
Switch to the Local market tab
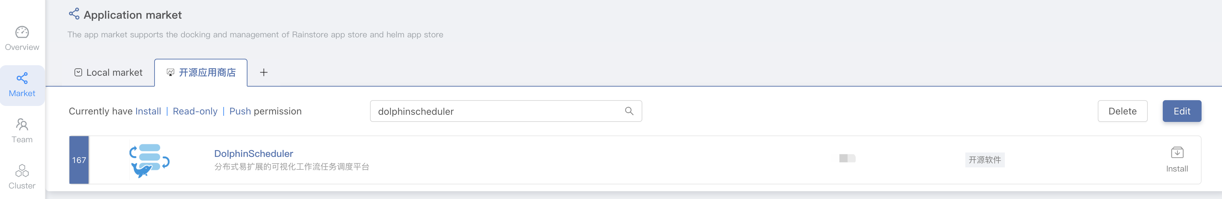pyautogui.click(x=109, y=72)
